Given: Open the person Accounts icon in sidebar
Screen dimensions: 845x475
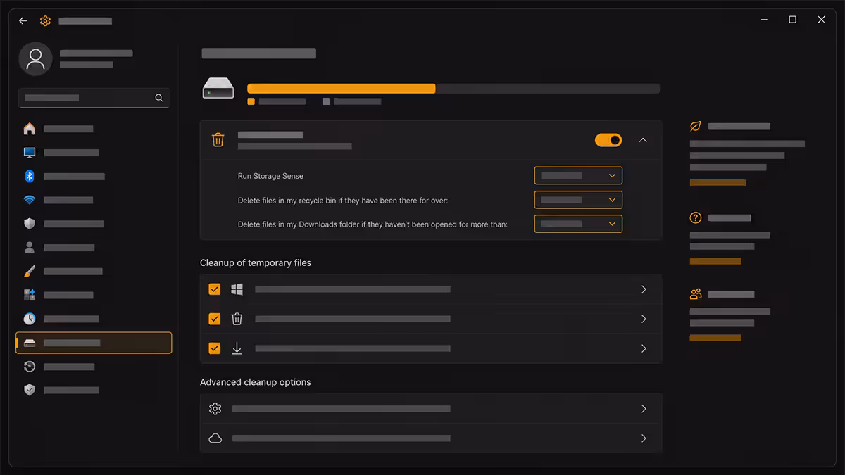Looking at the screenshot, I should [x=30, y=248].
